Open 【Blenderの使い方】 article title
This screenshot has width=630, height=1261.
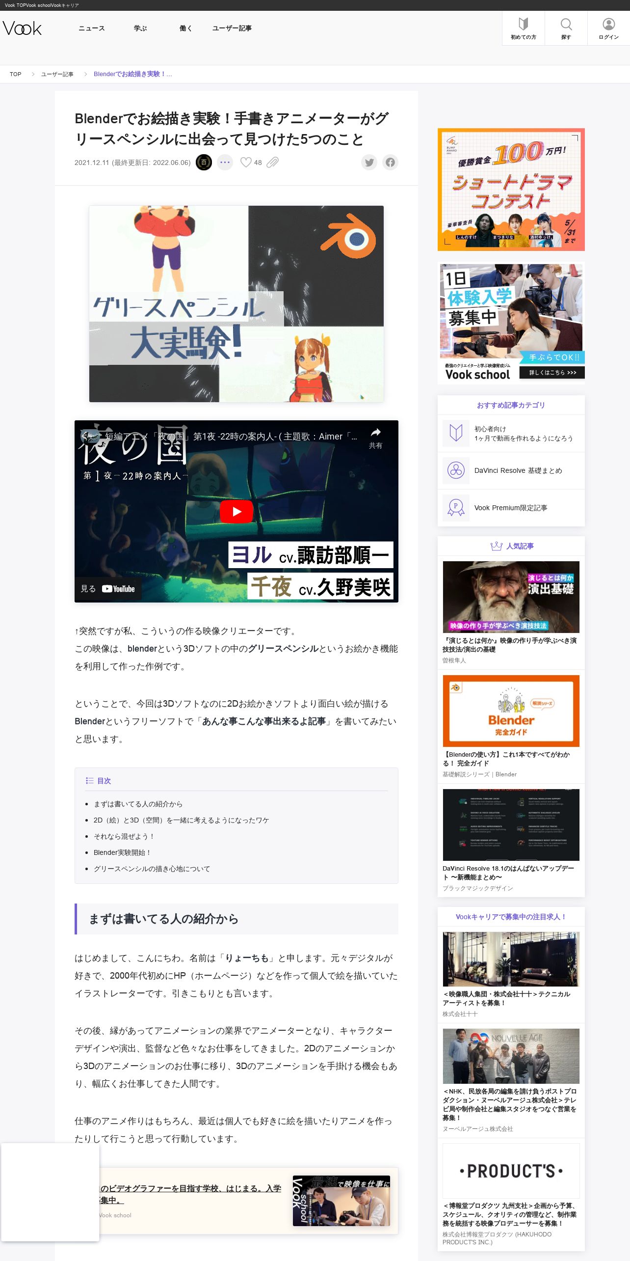click(x=506, y=759)
